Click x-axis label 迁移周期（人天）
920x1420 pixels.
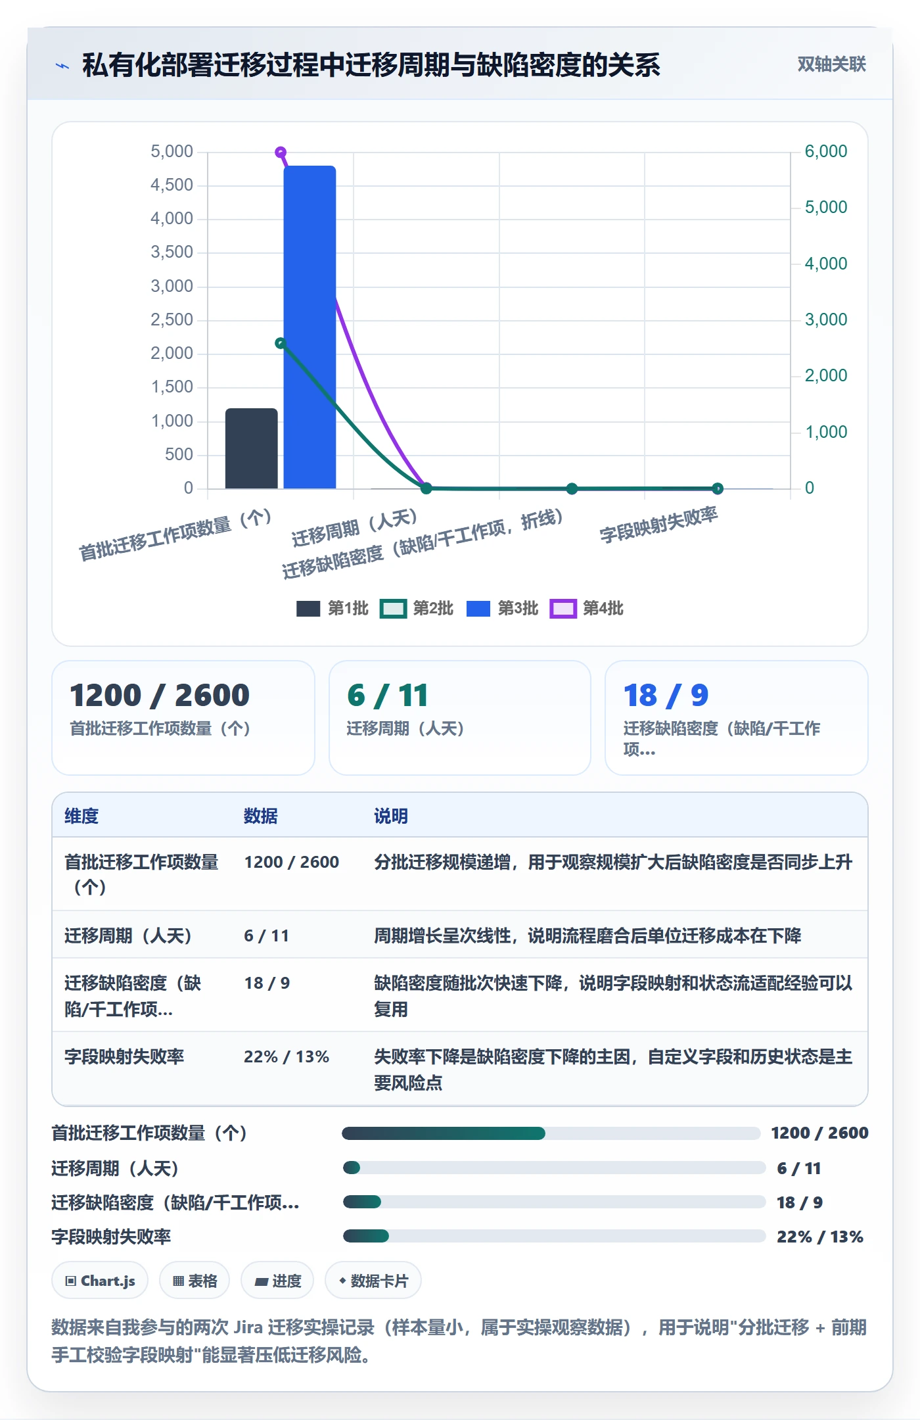click(x=354, y=528)
